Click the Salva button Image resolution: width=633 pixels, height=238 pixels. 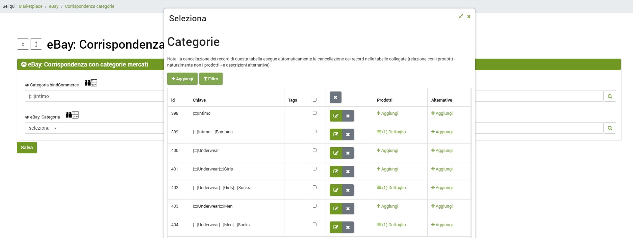[x=27, y=148]
